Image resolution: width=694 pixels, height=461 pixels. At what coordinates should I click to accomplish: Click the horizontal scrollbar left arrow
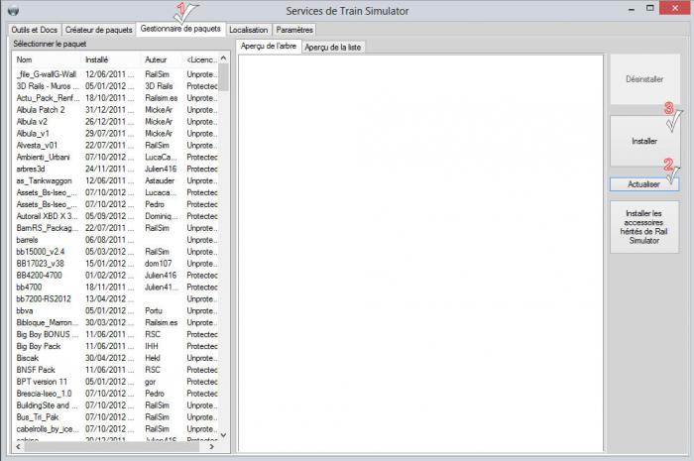18,446
